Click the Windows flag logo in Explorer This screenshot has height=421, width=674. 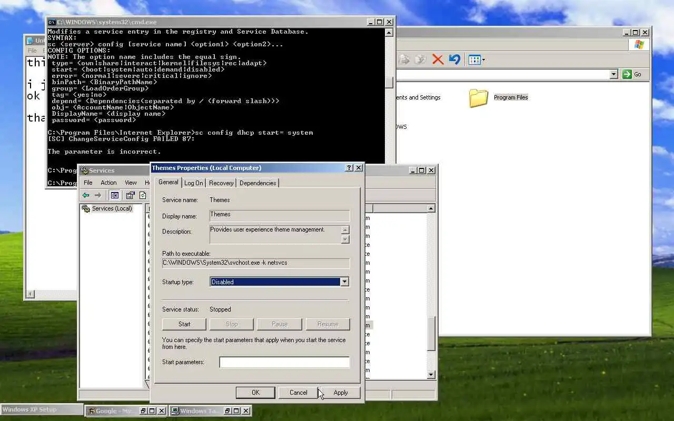point(639,45)
